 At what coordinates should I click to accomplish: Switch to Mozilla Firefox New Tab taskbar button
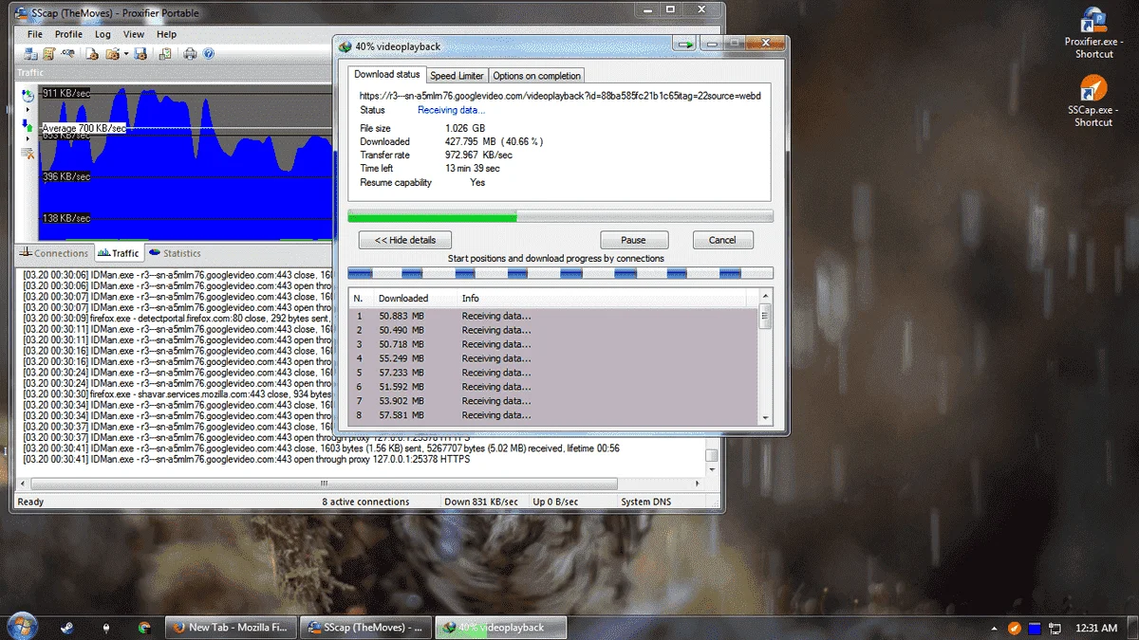tap(230, 628)
